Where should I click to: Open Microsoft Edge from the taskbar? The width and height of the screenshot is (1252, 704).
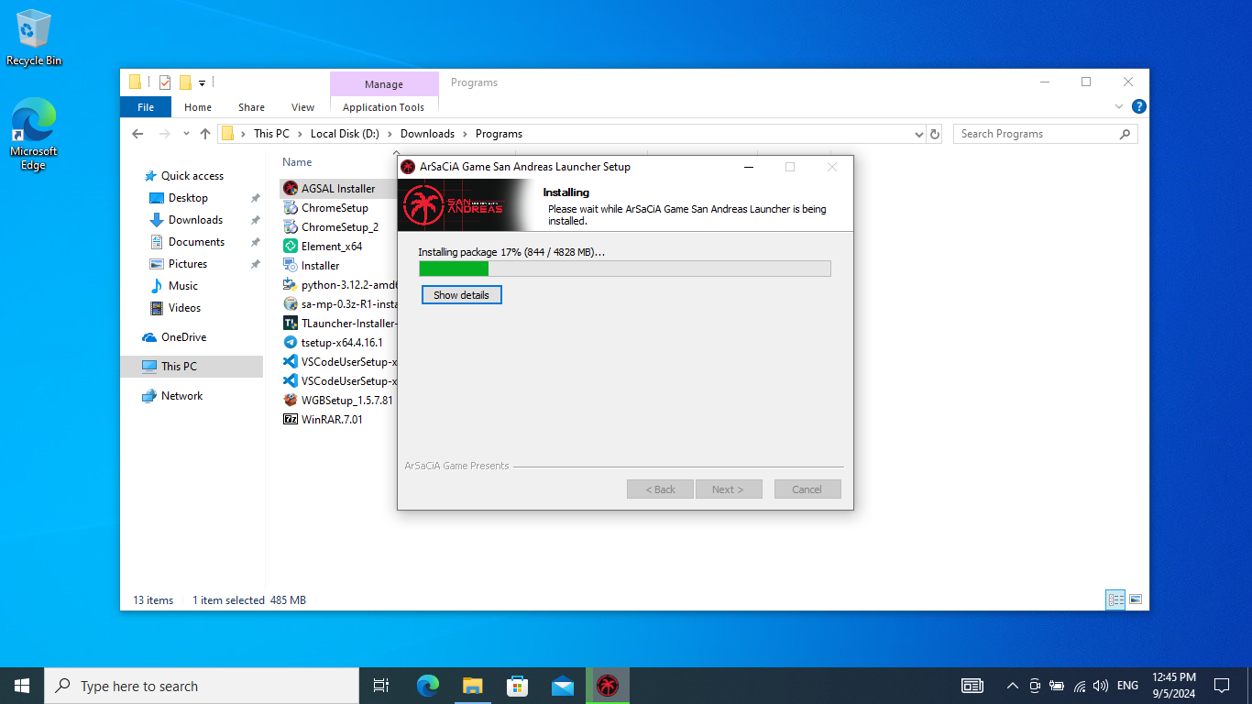coord(428,685)
